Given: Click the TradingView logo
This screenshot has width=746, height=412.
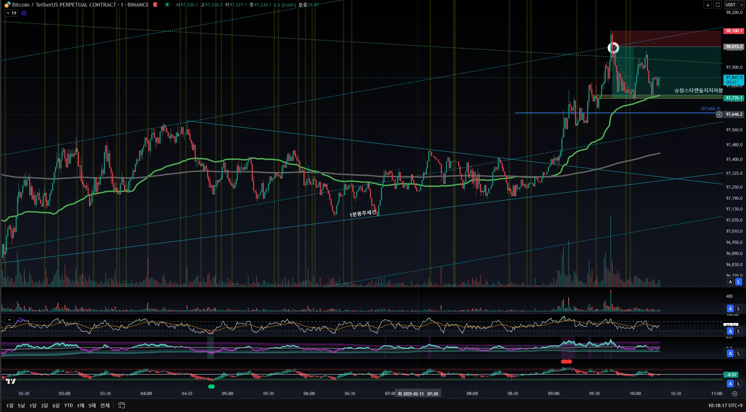Looking at the screenshot, I should coord(11,381).
